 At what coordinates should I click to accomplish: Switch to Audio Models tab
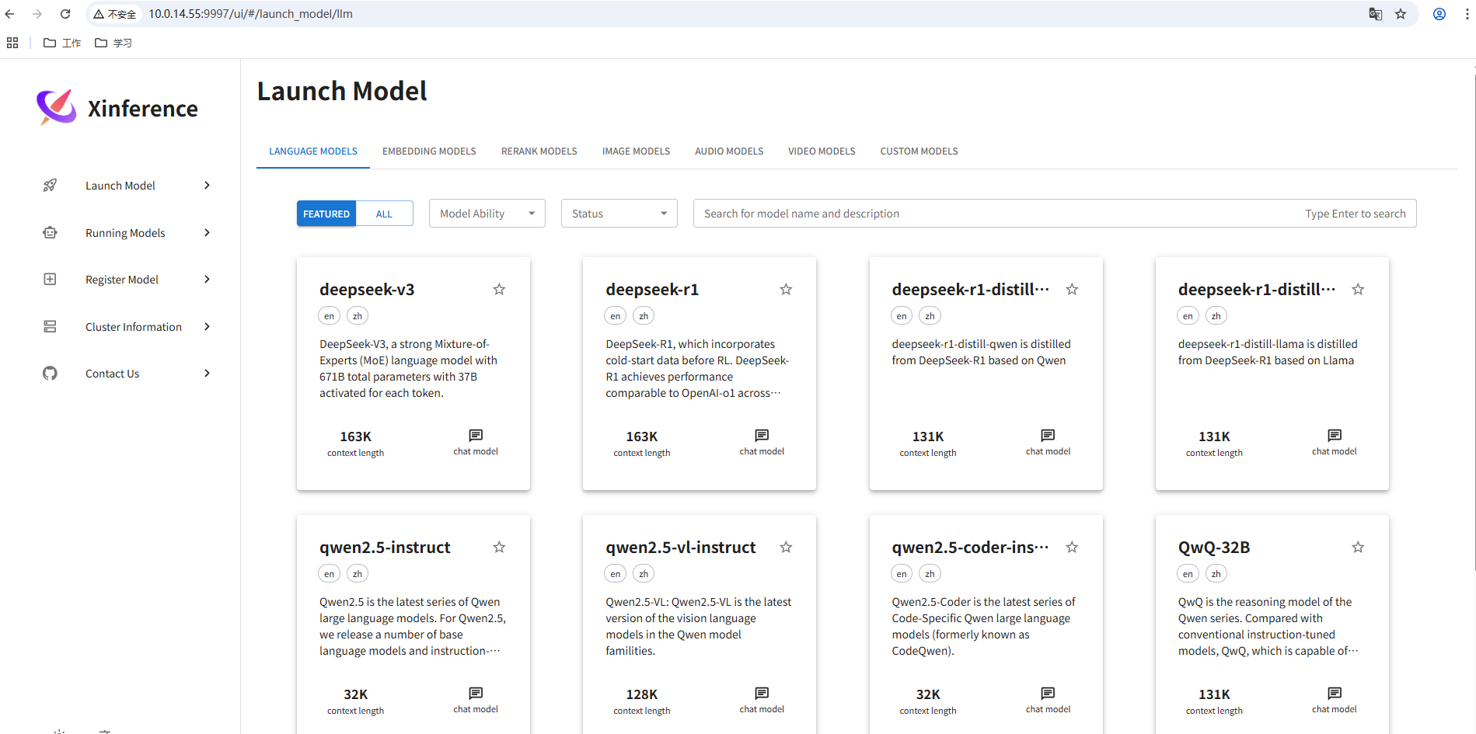coord(729,151)
